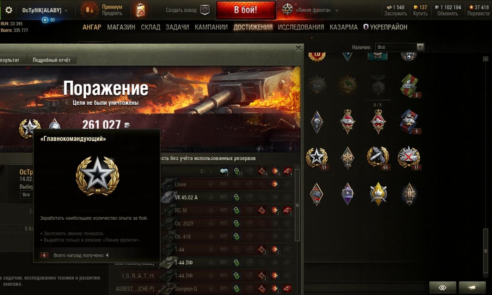This screenshot has height=295, width=492.
Task: Select the star wreath medal with count 51
Action: tap(317, 158)
